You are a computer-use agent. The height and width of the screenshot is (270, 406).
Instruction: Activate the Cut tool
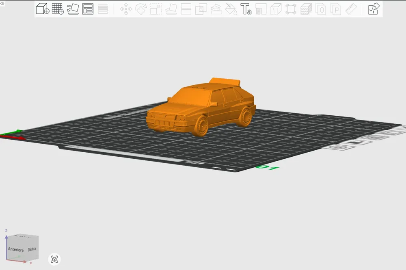click(x=186, y=9)
